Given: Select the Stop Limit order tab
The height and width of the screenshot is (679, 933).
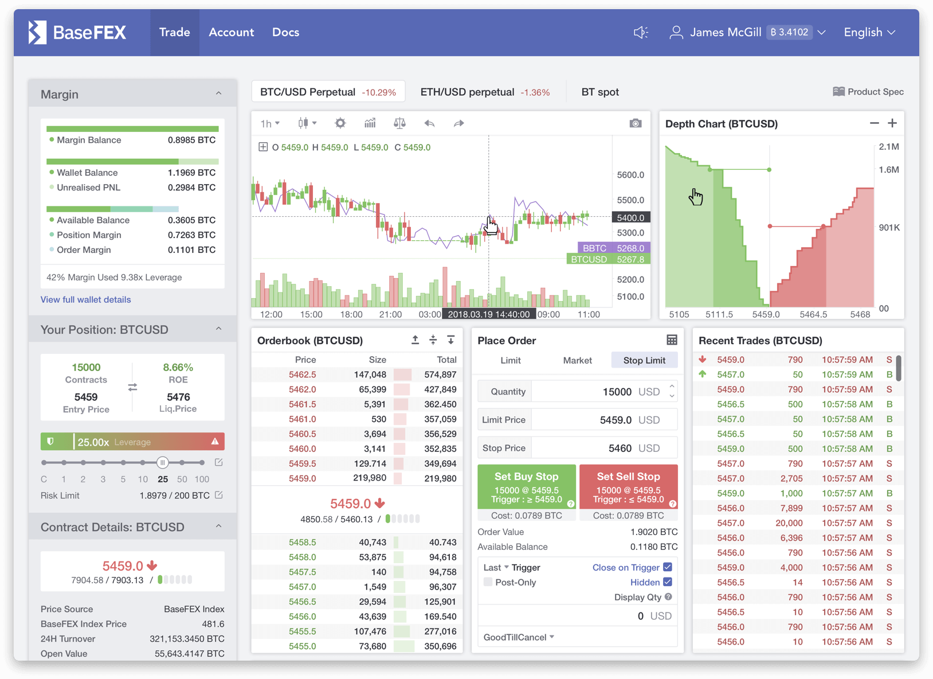Looking at the screenshot, I should pos(644,360).
